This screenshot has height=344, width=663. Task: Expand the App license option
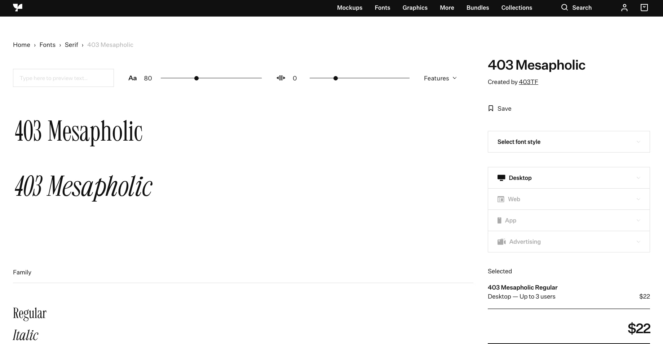tap(569, 220)
